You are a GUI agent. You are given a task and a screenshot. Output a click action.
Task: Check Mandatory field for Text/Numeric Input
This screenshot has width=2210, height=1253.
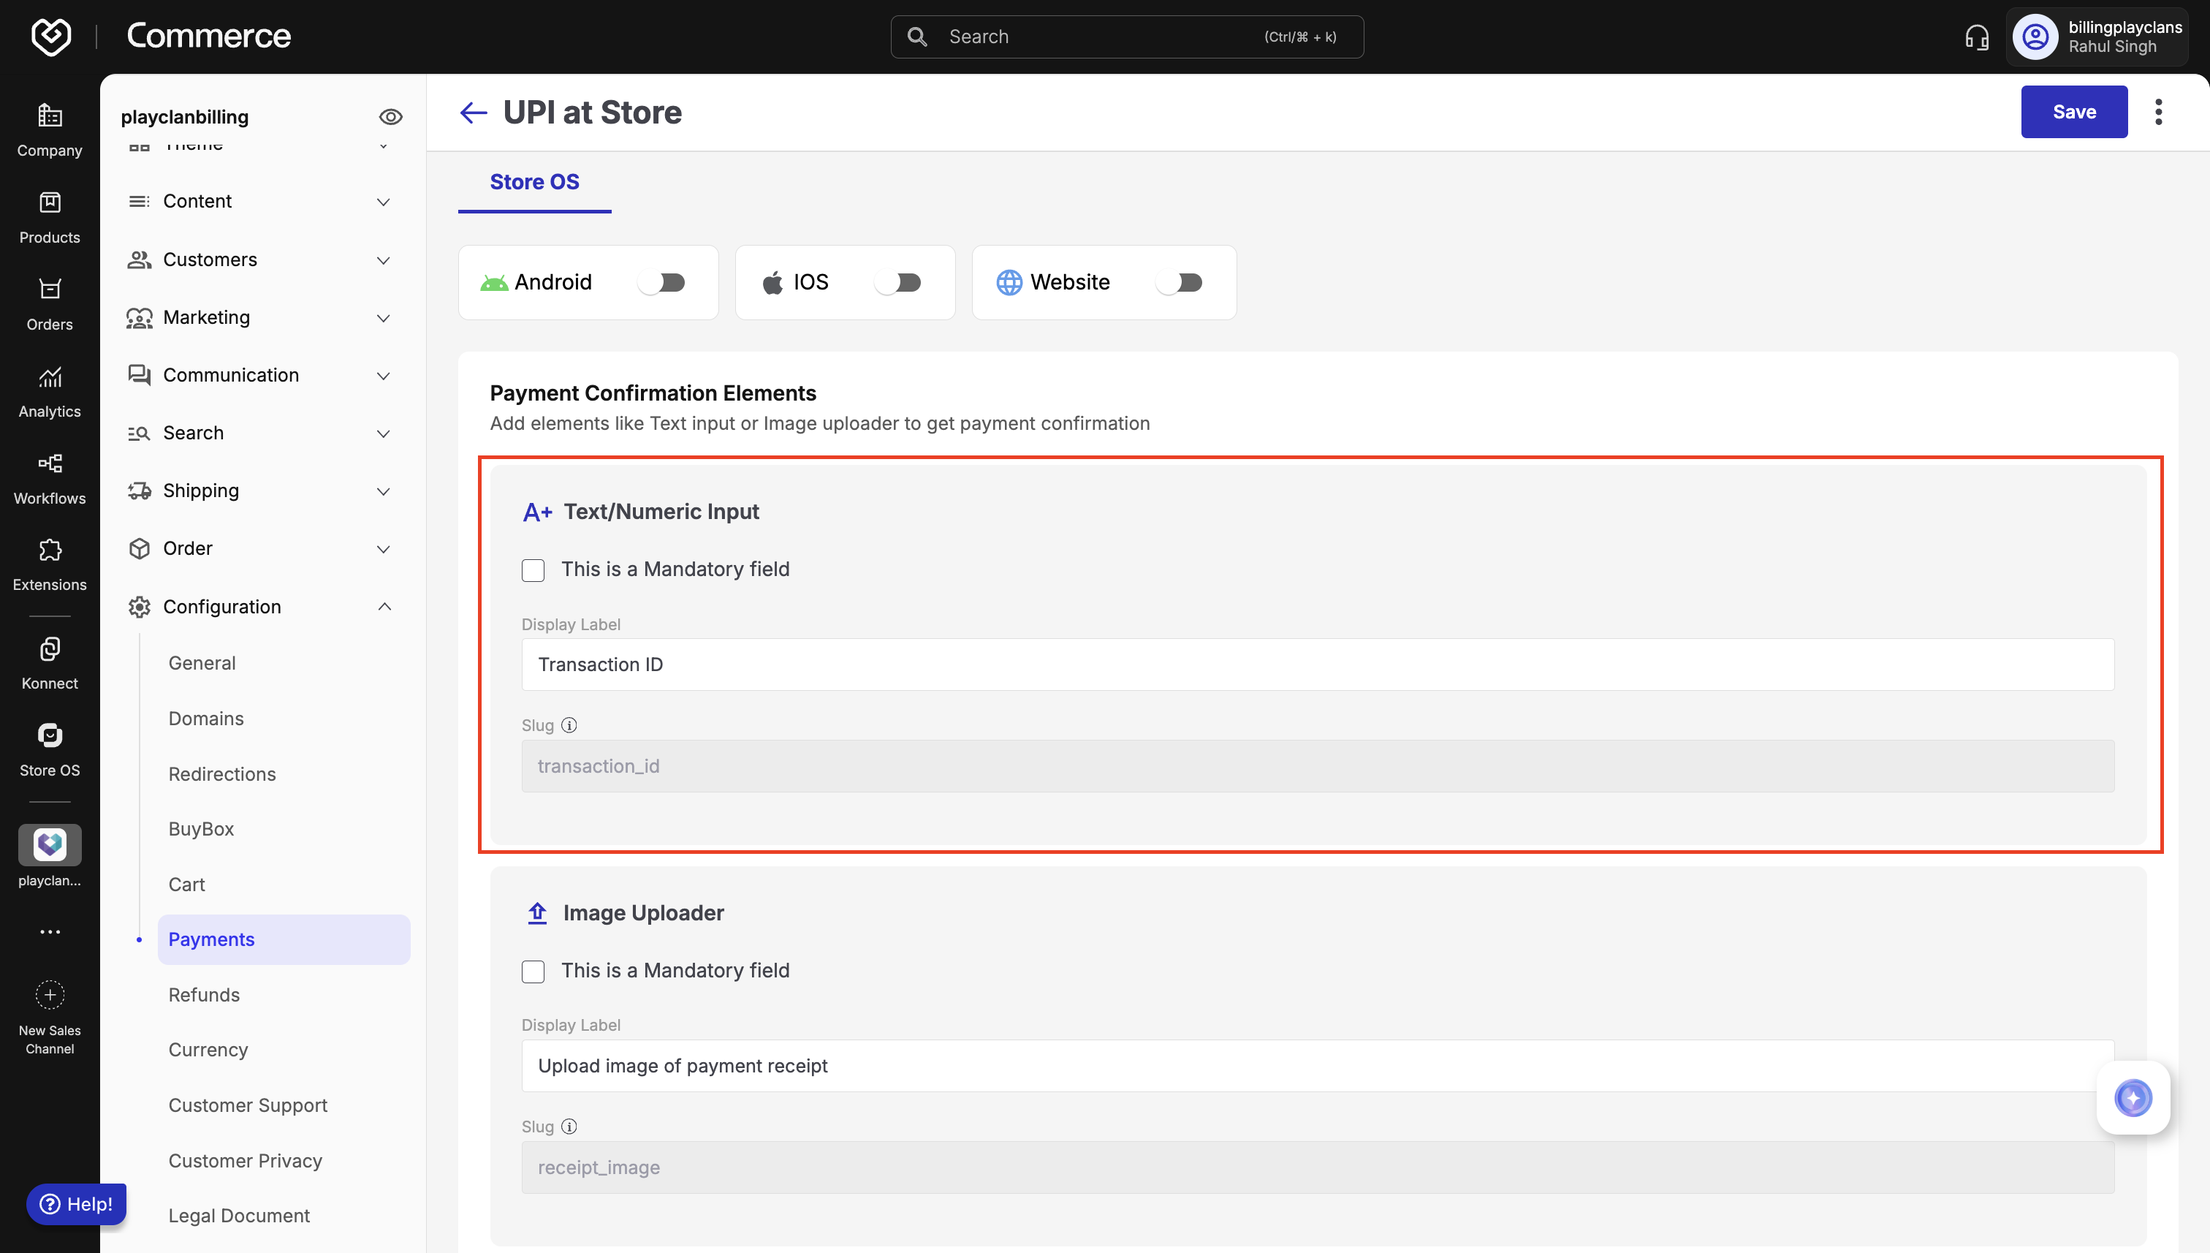point(533,569)
